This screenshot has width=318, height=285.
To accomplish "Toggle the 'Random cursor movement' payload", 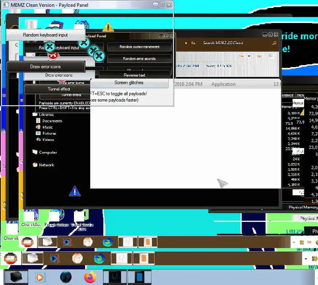I will pyautogui.click(x=140, y=47).
